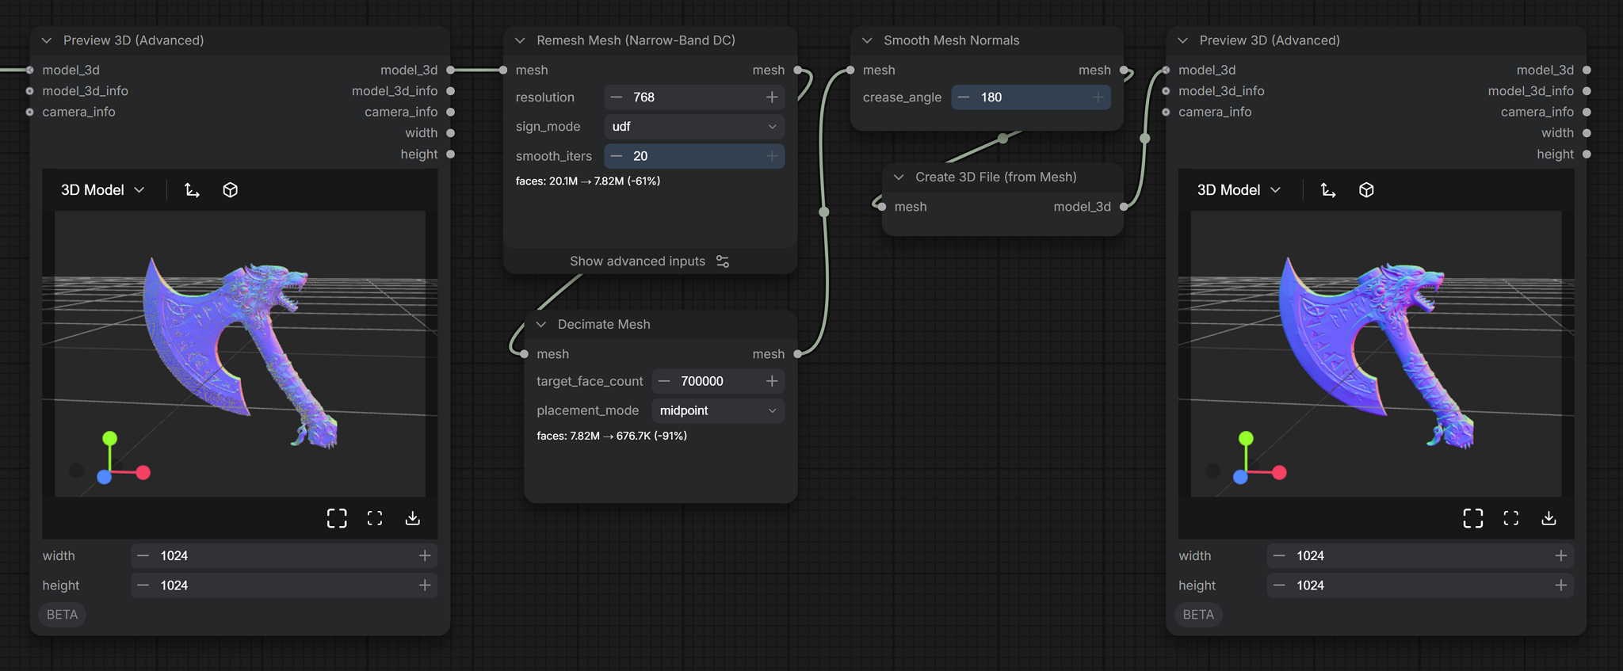The width and height of the screenshot is (1623, 671).
Task: Click the camera_info output port on left Preview 3D
Action: tap(451, 112)
